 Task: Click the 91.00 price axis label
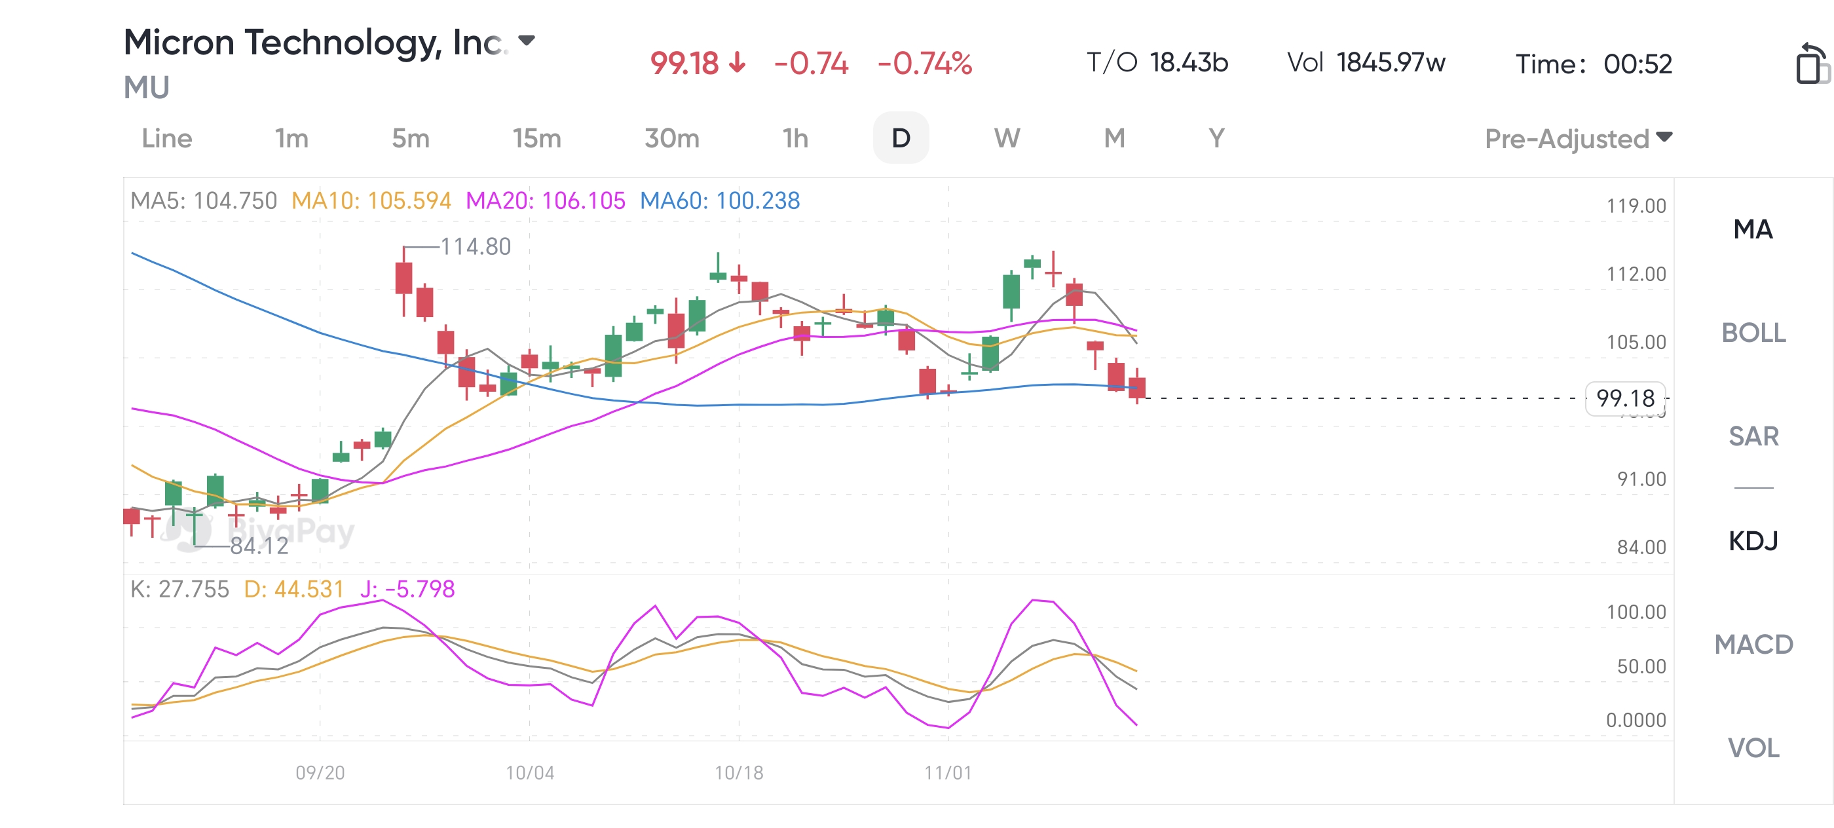coord(1641,479)
